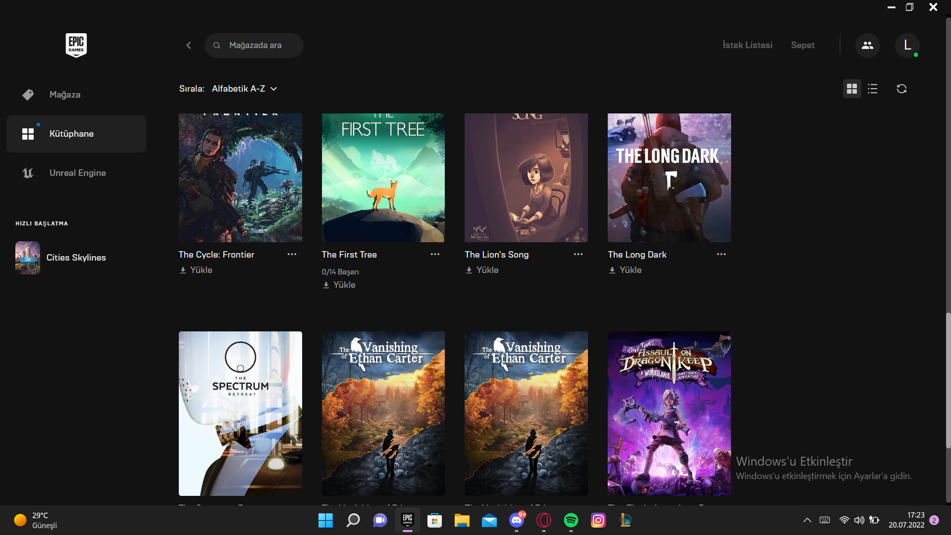Open The Lion's Song cover art
The width and height of the screenshot is (951, 535).
coord(526,178)
